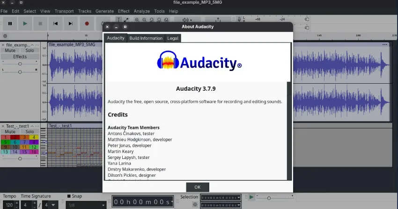The height and width of the screenshot is (209, 398).
Task: Click the Share Audio upload button
Action: pos(218,20)
